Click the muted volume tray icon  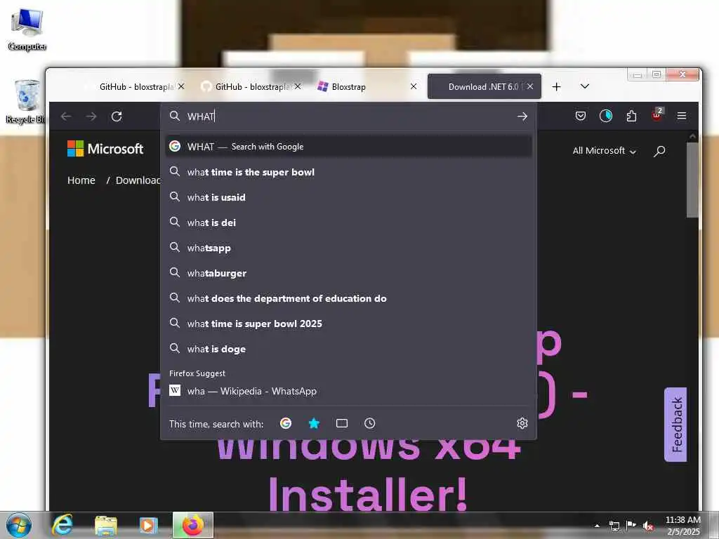[x=648, y=526]
